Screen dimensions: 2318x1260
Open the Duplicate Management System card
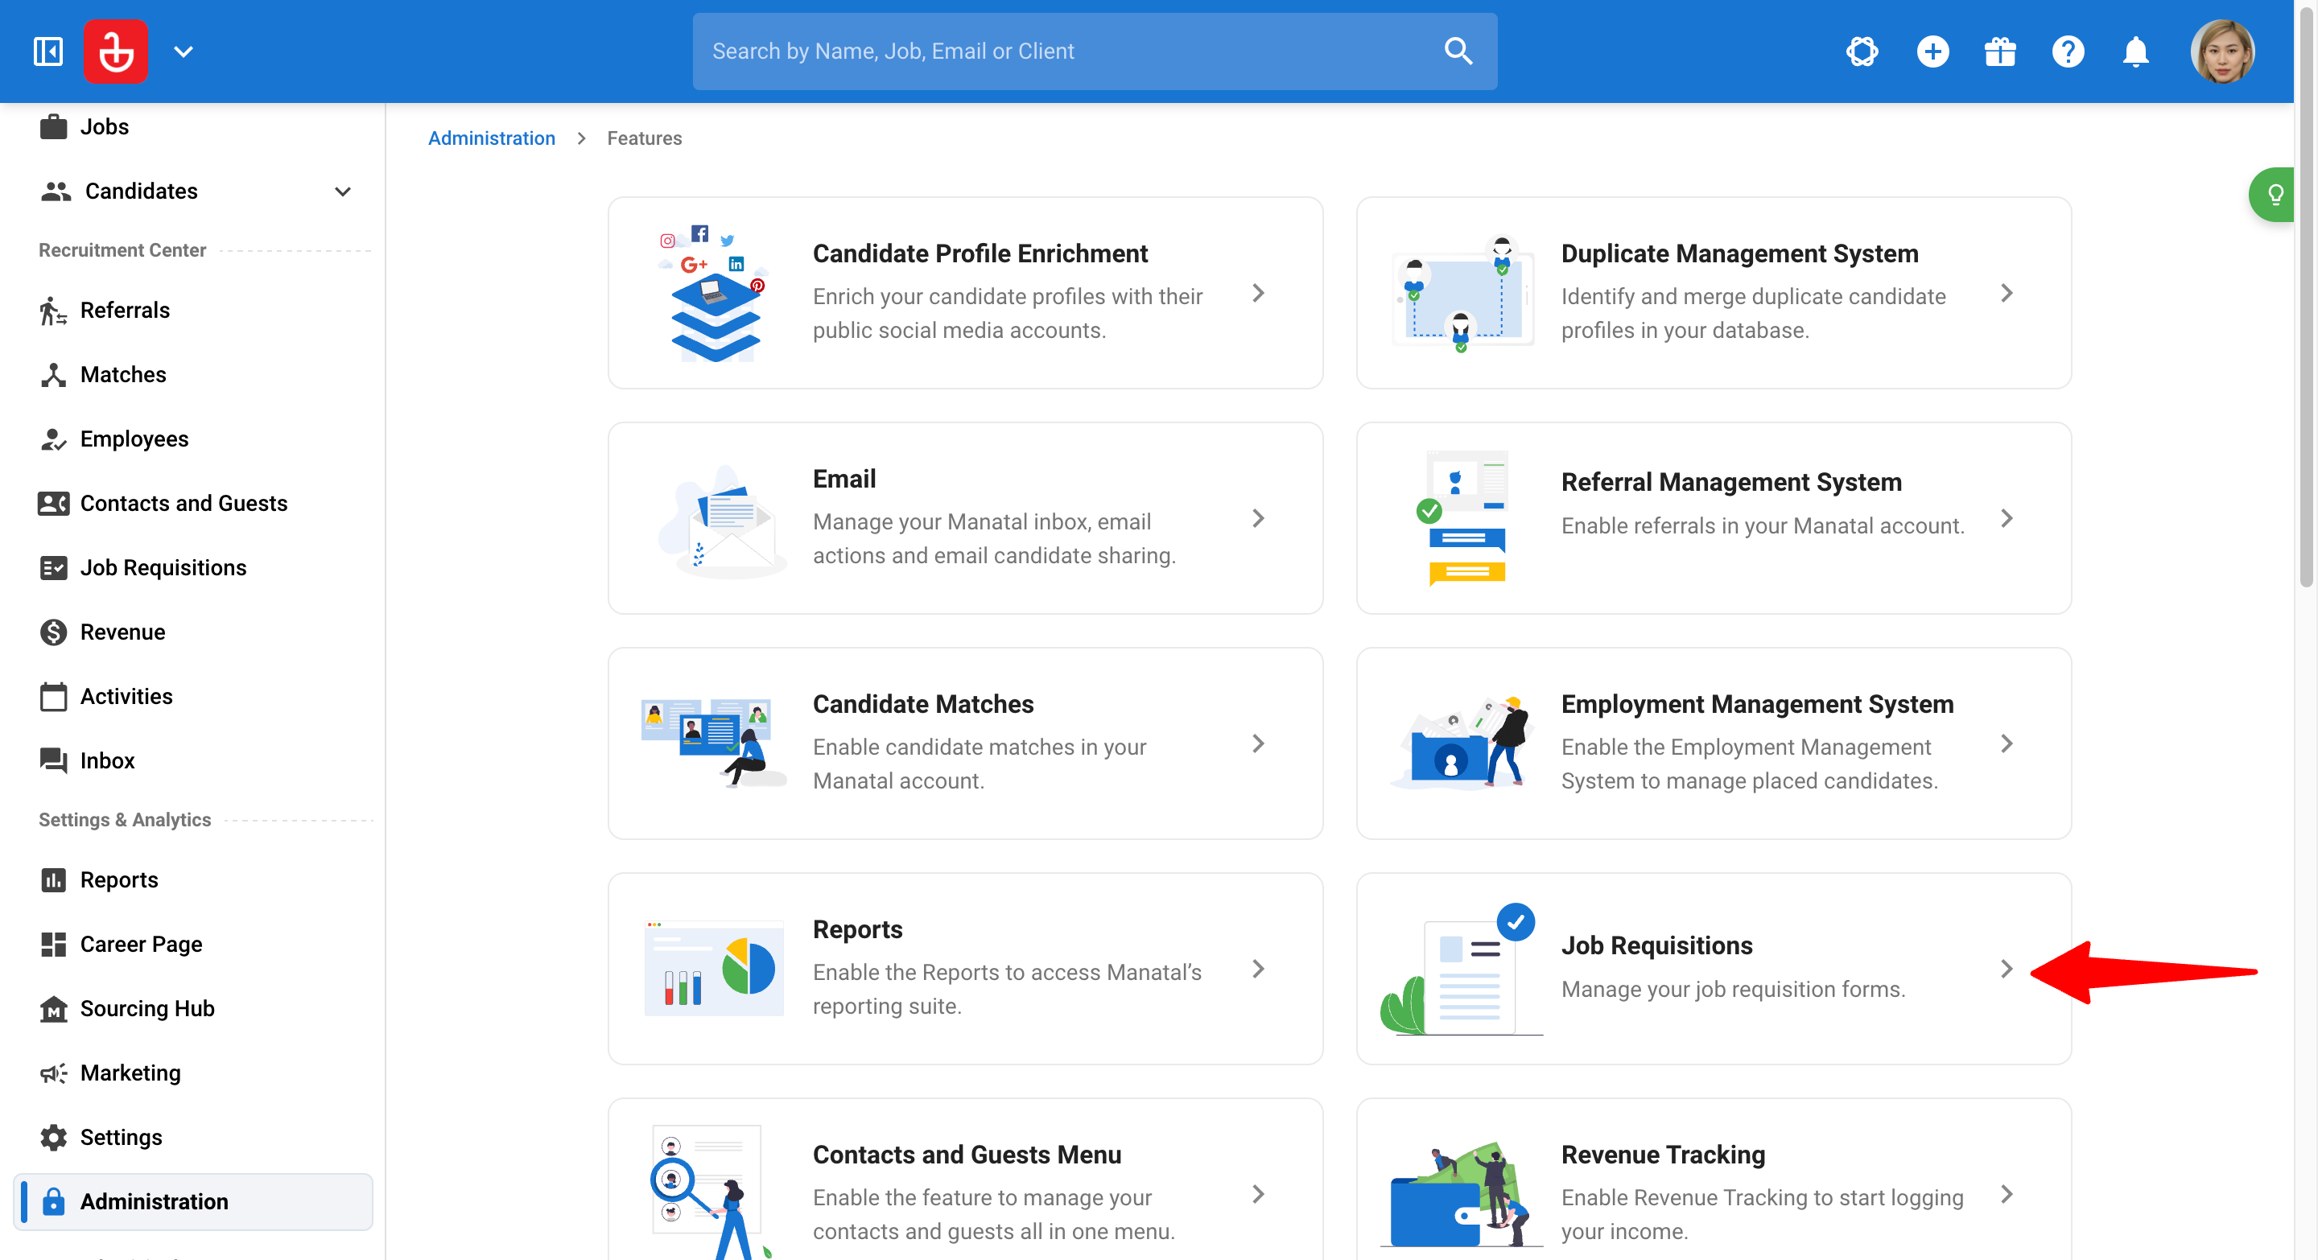(1714, 293)
